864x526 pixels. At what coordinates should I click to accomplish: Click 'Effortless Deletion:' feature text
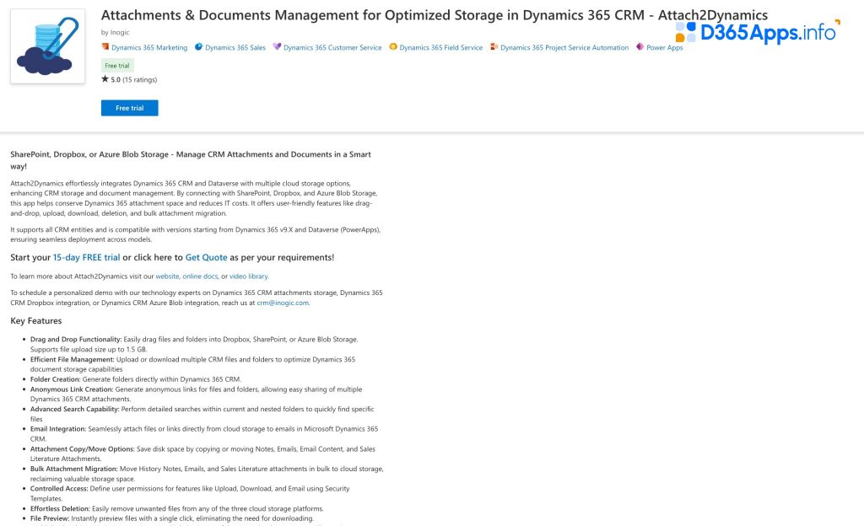(60, 508)
